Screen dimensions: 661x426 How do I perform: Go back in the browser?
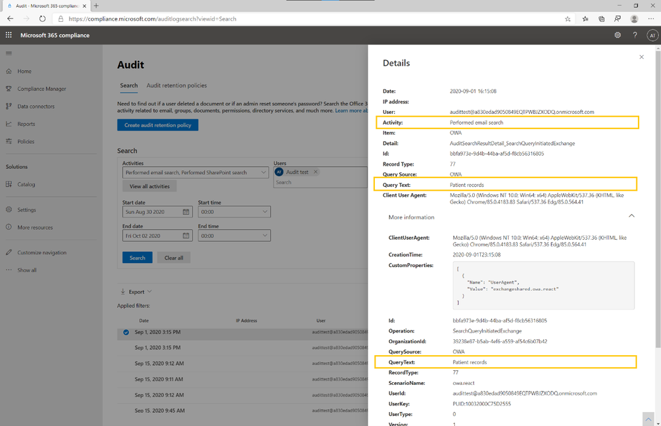[x=10, y=19]
